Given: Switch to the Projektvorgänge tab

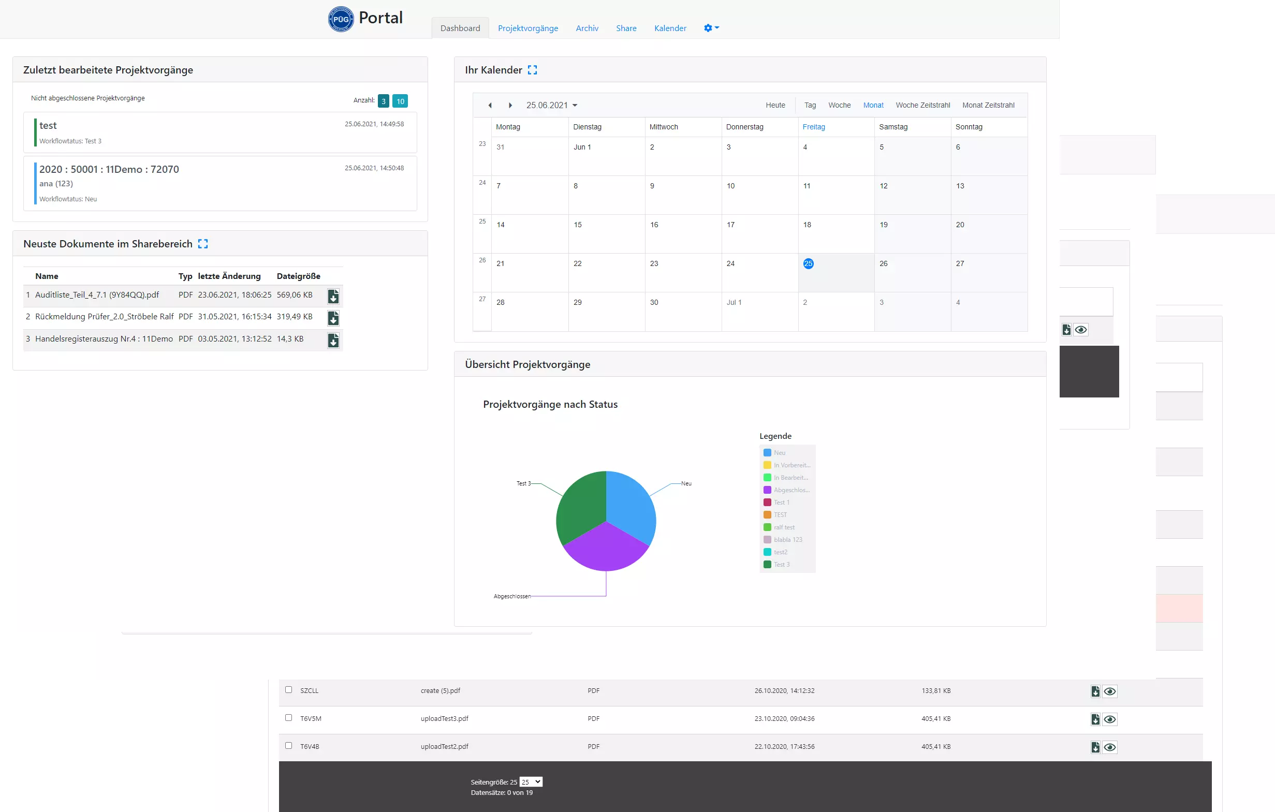Looking at the screenshot, I should click(x=527, y=28).
